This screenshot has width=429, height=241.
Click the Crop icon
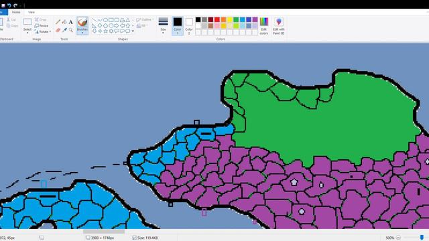click(37, 19)
